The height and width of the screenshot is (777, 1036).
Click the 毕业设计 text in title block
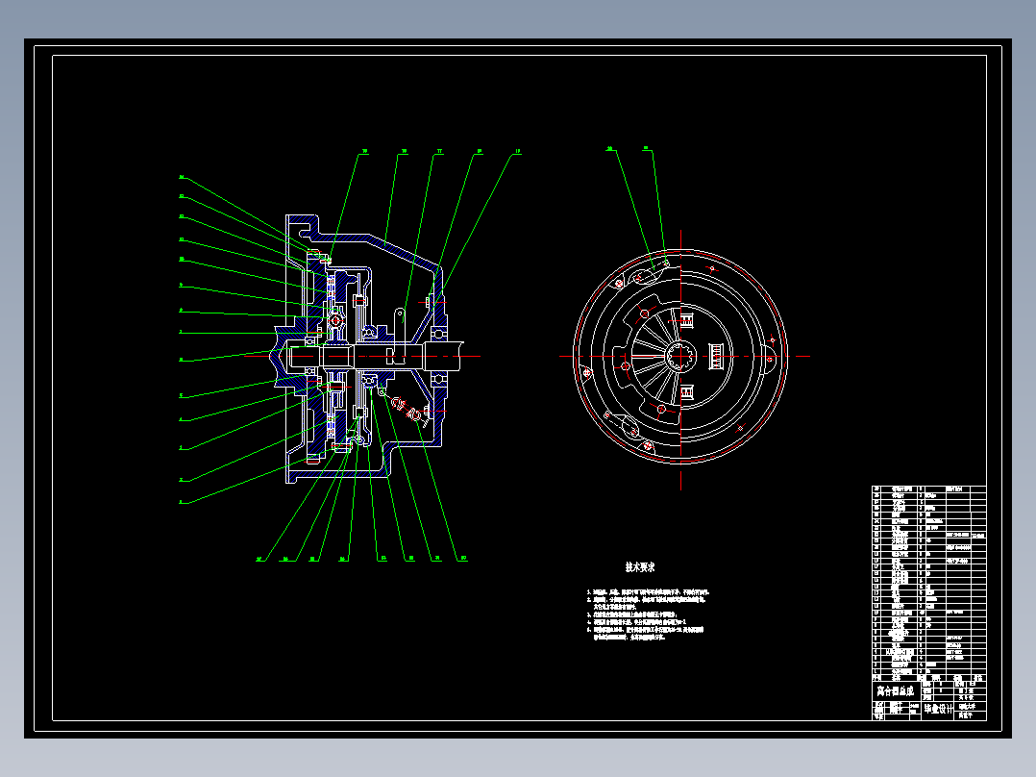pyautogui.click(x=938, y=709)
